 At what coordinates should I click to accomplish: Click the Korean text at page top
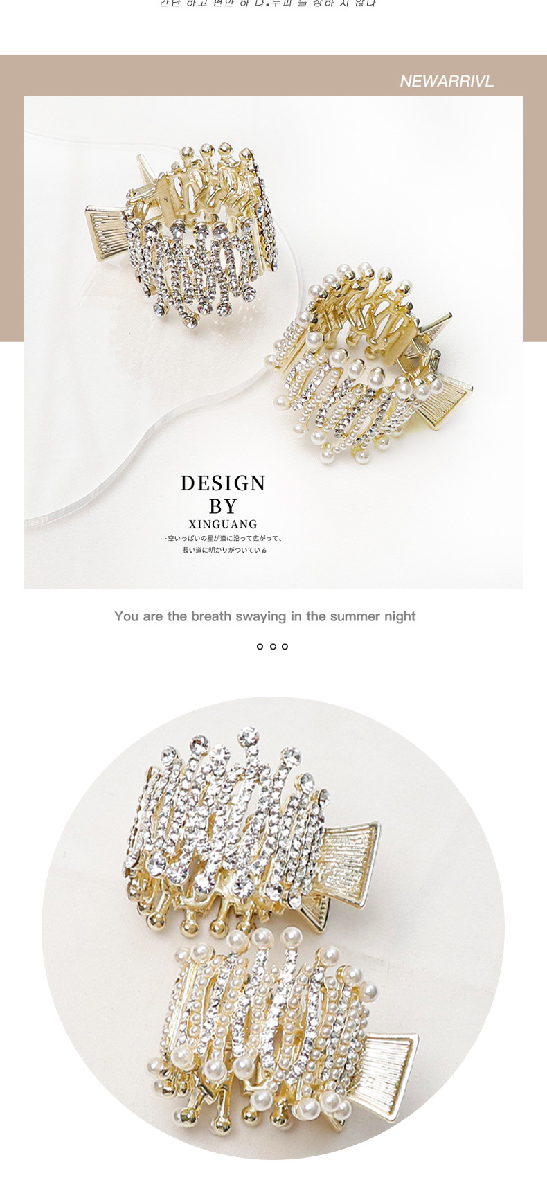[x=268, y=3]
